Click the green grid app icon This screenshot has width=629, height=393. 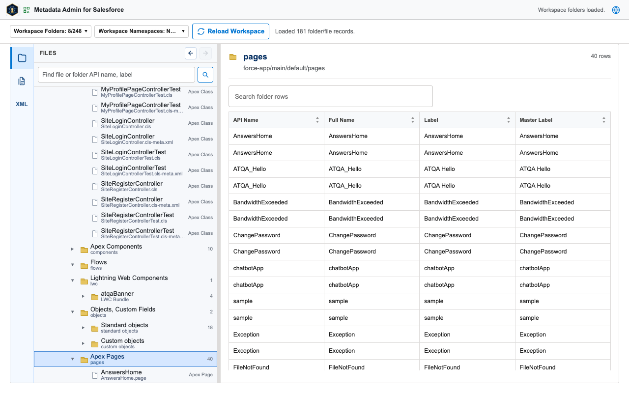(x=27, y=10)
